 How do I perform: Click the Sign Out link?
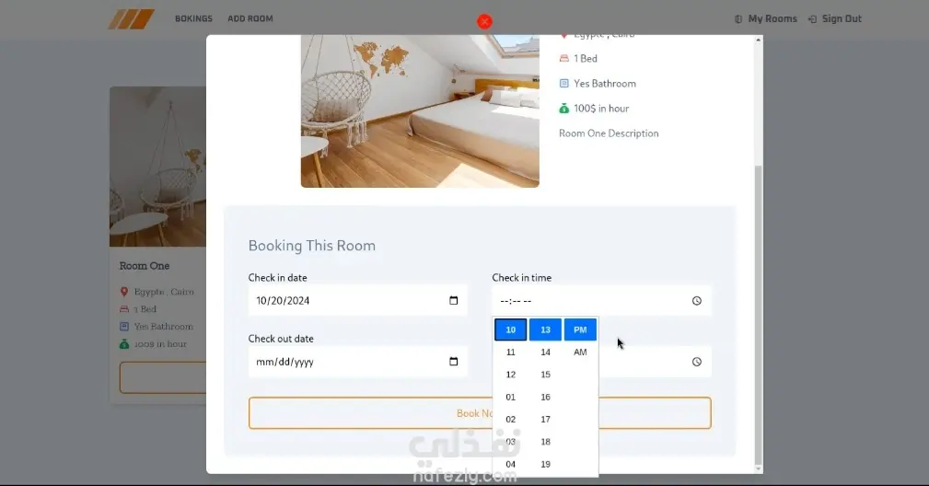point(842,19)
